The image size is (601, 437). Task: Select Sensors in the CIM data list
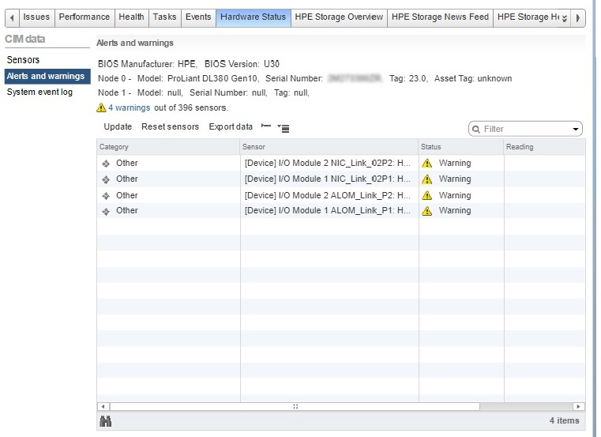(23, 60)
